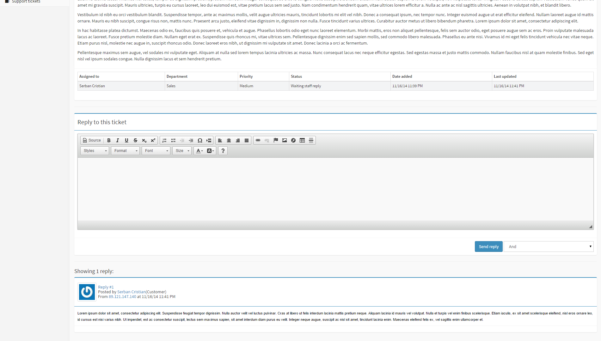Open the text color picker

(x=199, y=151)
